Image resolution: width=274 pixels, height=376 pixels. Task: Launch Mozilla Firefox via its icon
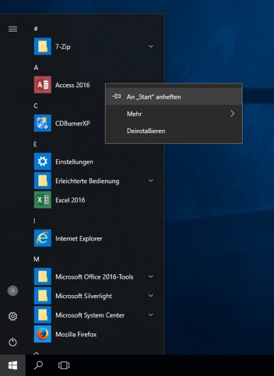43,334
